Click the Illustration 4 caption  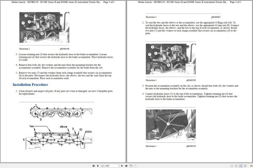(151, 80)
